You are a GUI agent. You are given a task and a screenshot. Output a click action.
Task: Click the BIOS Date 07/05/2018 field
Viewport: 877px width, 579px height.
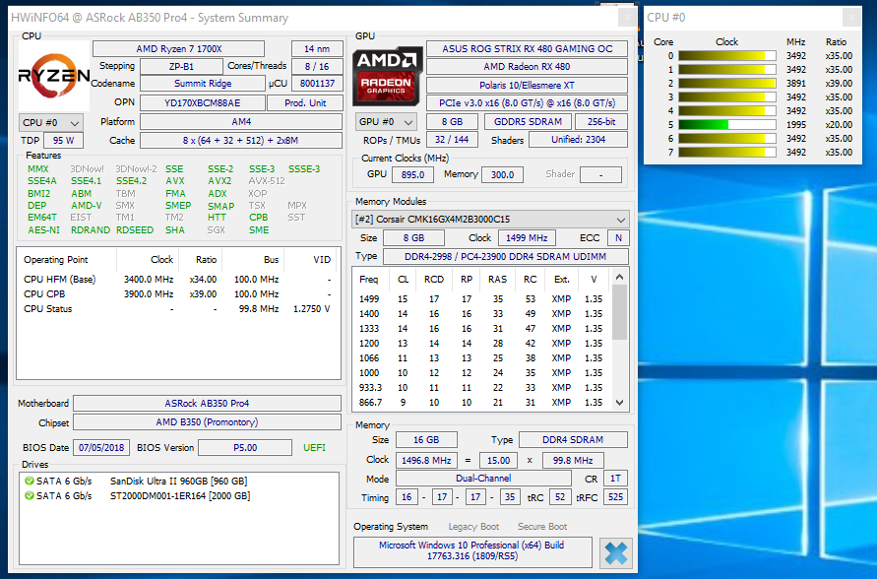[101, 447]
